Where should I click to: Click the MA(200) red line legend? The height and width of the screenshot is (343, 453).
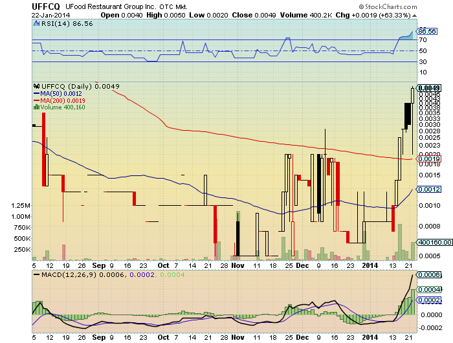click(60, 100)
